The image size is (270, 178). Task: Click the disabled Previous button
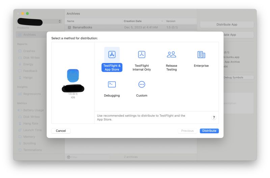click(187, 131)
